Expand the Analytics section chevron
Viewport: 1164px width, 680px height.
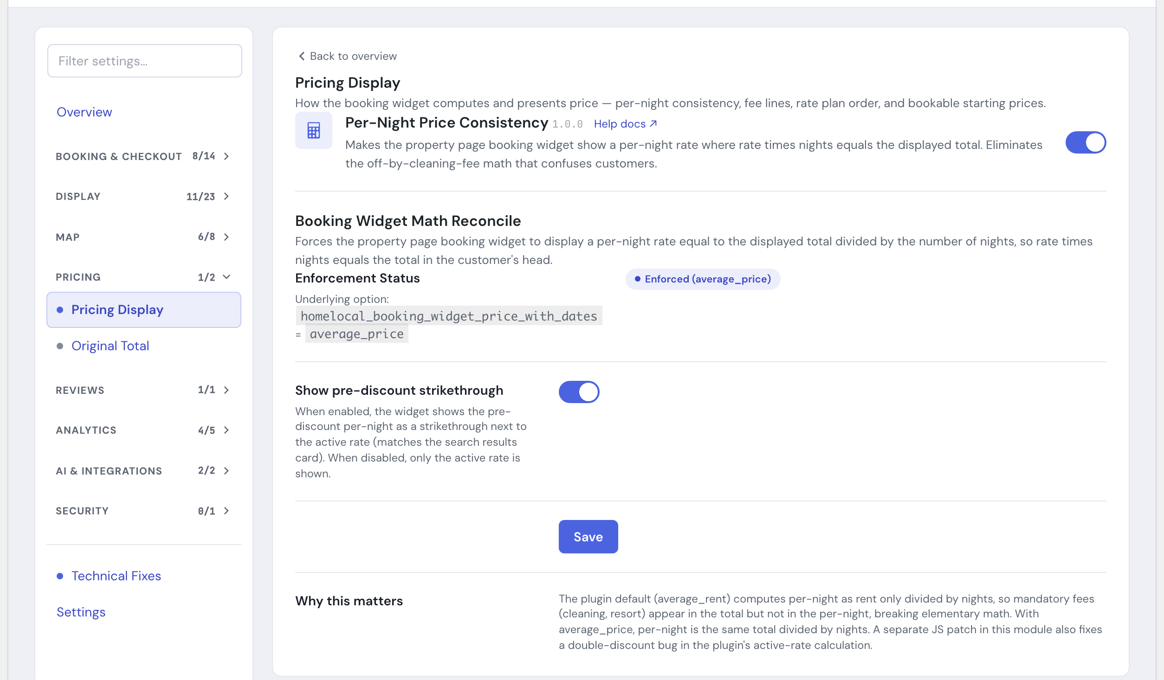[226, 430]
